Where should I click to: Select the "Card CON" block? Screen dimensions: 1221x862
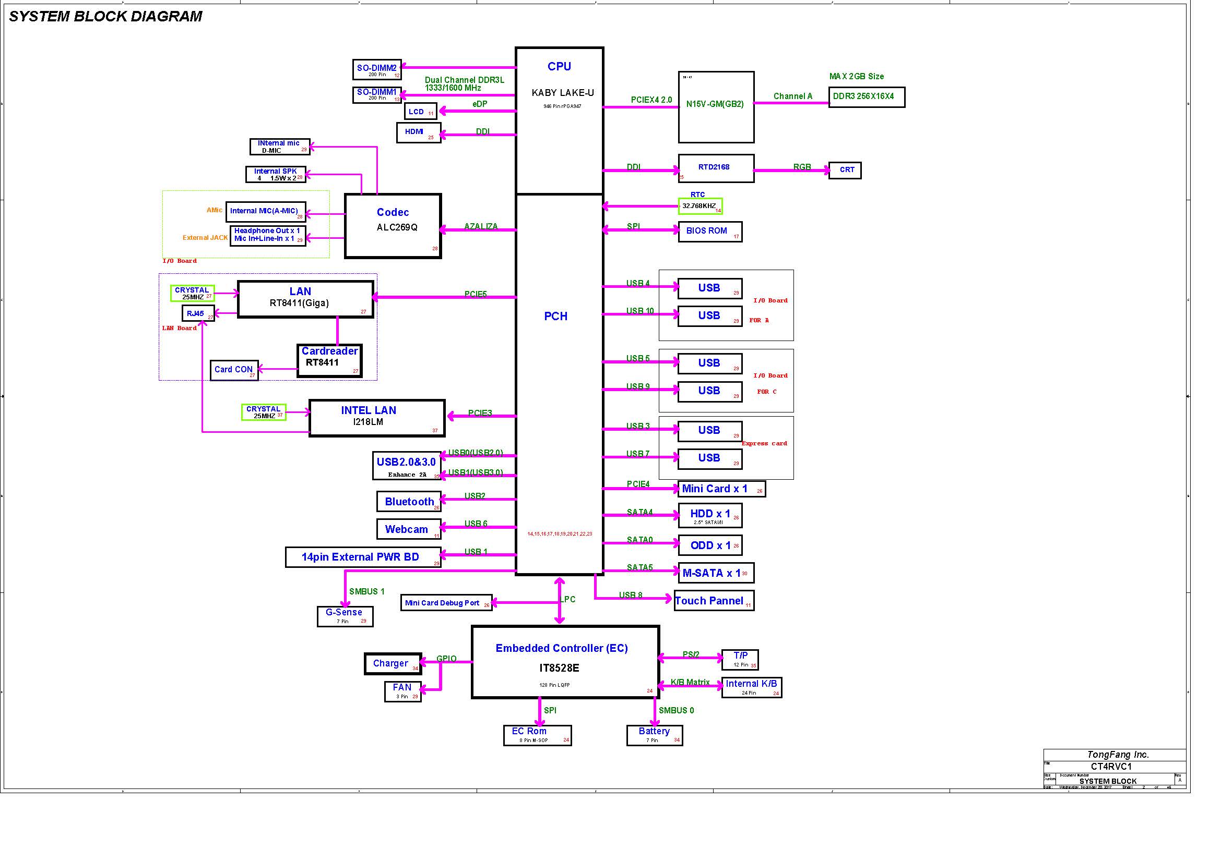234,370
